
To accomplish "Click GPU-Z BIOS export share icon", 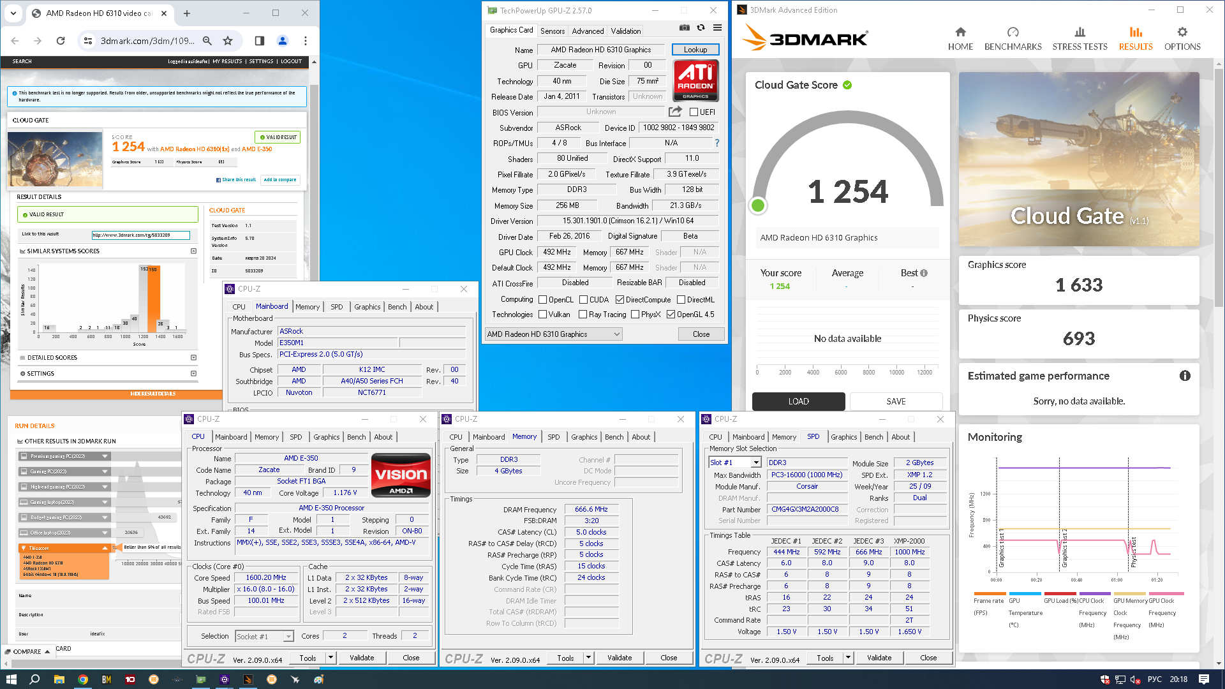I will (675, 112).
